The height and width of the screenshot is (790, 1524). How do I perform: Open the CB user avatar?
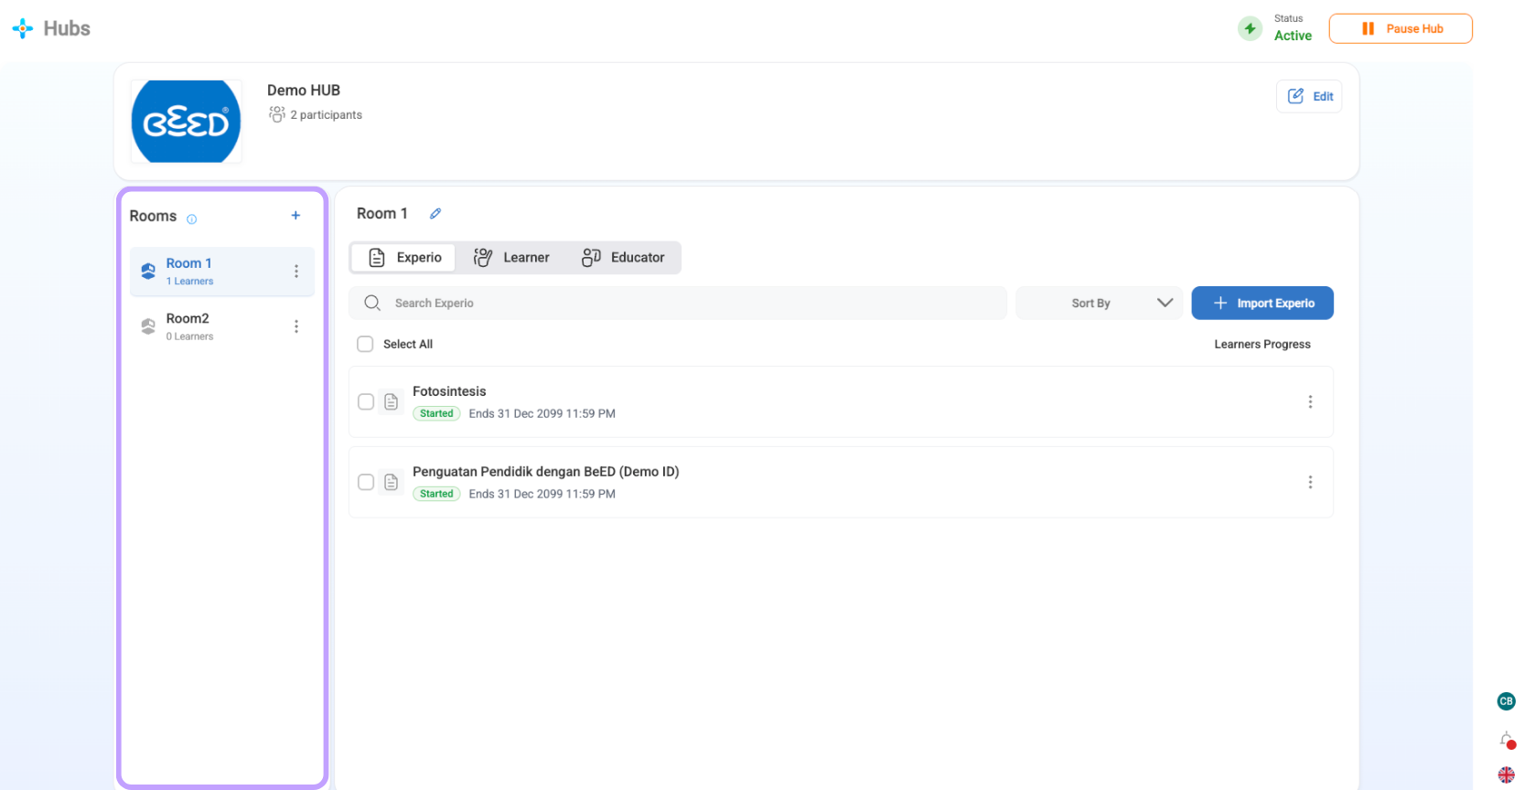(1506, 701)
